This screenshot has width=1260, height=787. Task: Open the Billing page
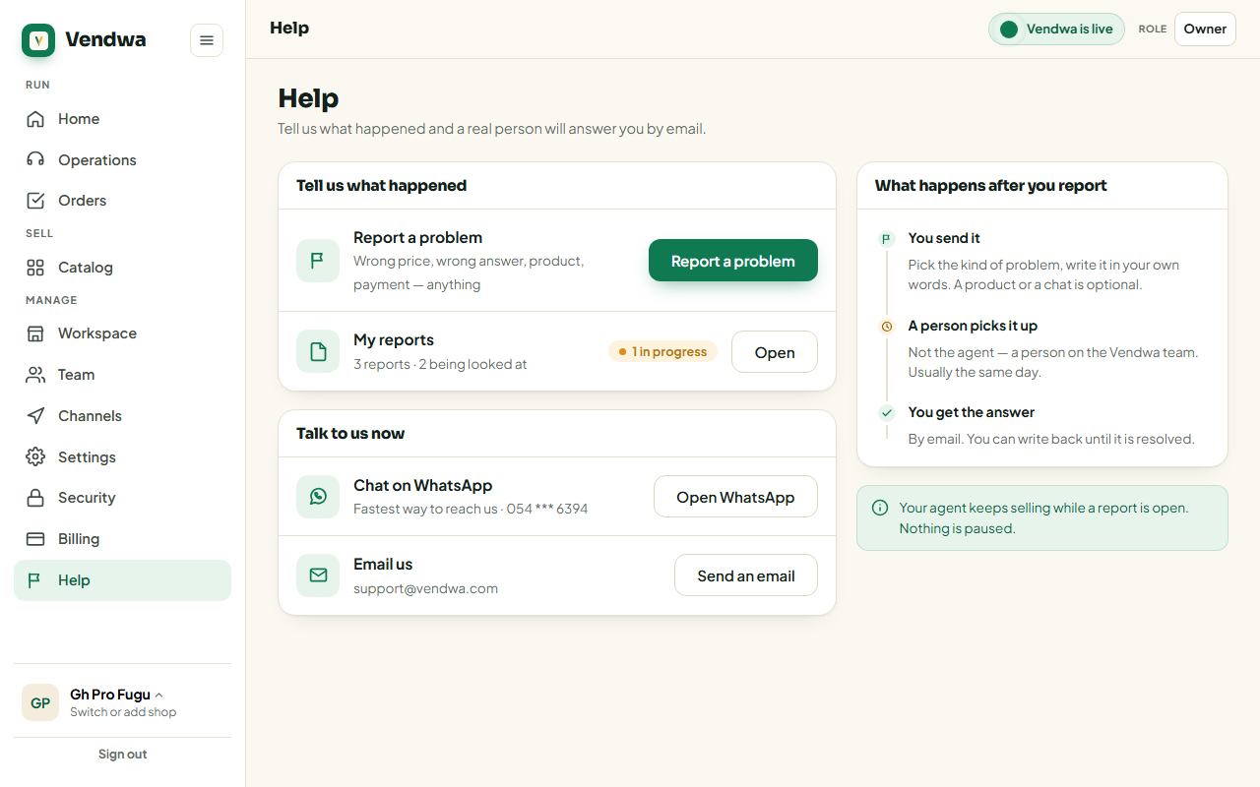(x=122, y=539)
